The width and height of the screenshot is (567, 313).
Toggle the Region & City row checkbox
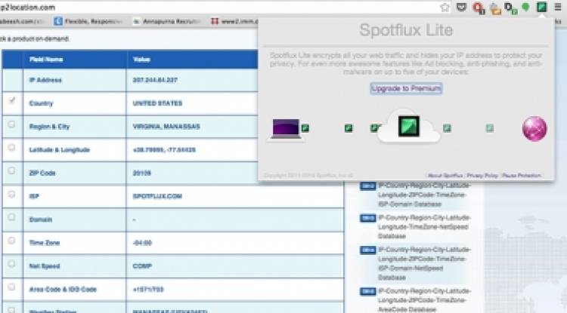coord(11,124)
